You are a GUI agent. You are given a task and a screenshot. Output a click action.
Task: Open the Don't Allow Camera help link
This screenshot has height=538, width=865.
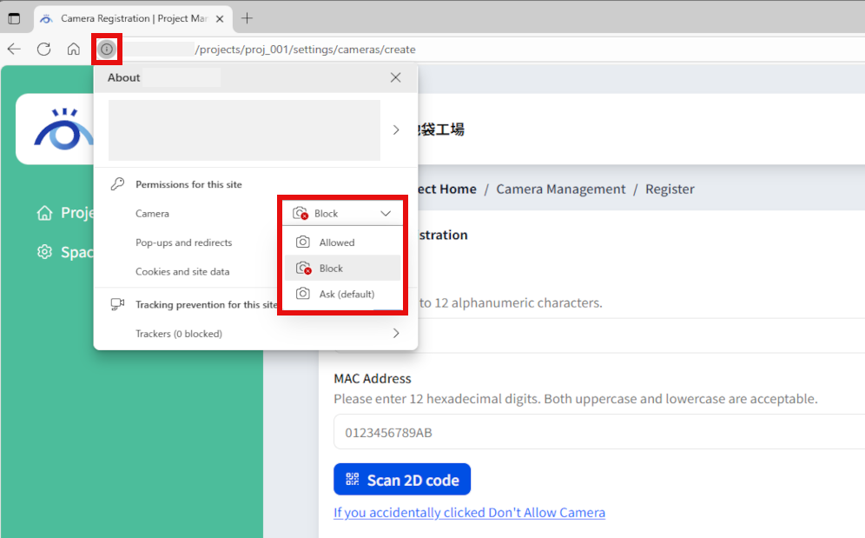[469, 512]
